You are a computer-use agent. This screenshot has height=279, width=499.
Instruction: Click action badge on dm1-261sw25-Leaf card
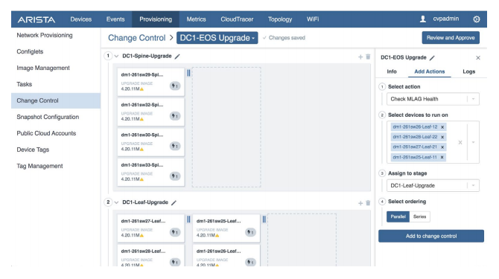[x=250, y=232]
